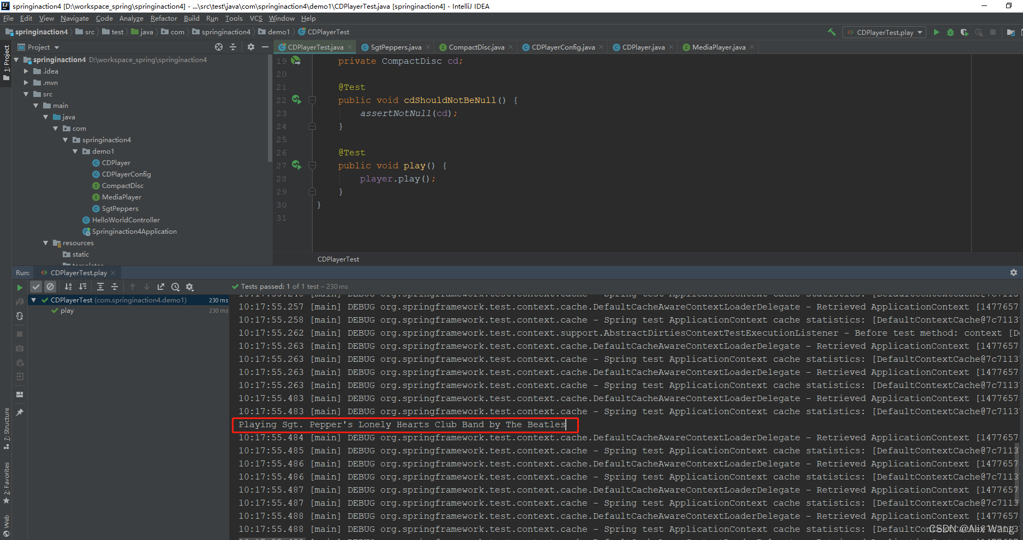
Task: Open test runner settings gear
Action: pyautogui.click(x=189, y=287)
